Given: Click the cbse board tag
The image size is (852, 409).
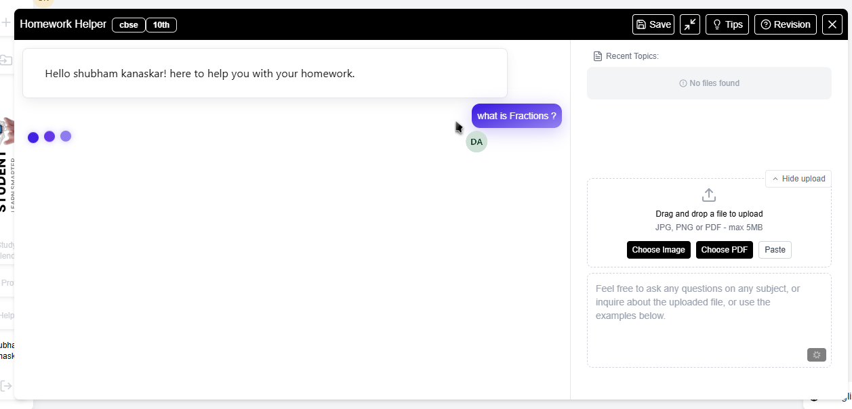Looking at the screenshot, I should [129, 25].
